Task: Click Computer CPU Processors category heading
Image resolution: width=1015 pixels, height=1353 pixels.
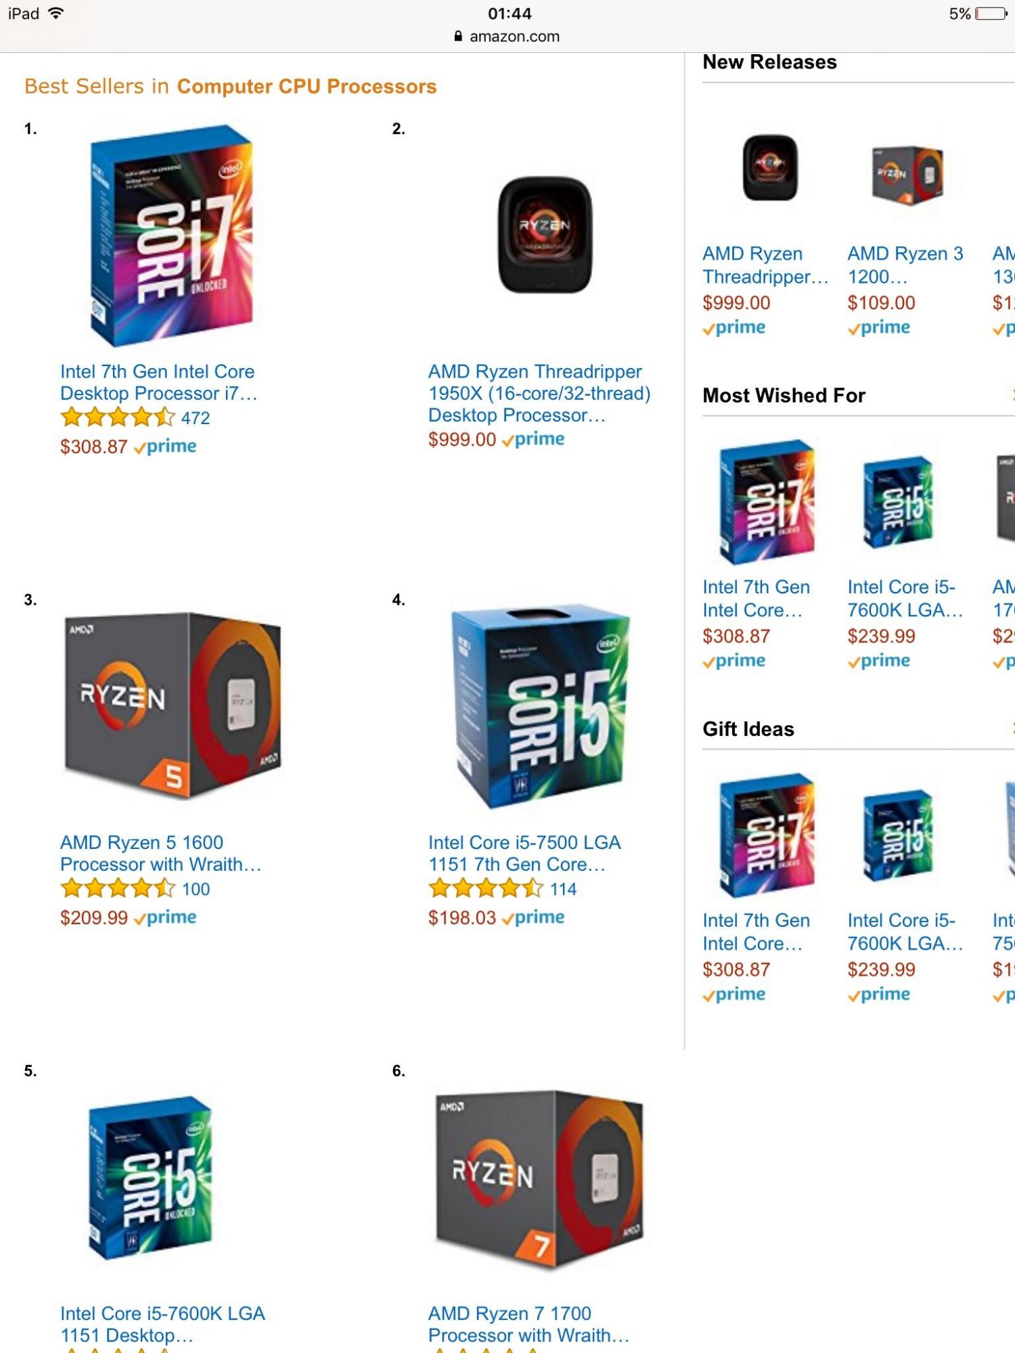Action: (307, 87)
